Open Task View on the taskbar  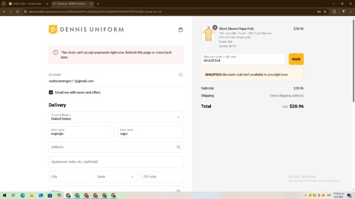tap(13, 195)
